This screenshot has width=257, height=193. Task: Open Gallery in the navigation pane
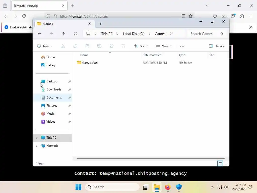tap(52, 65)
